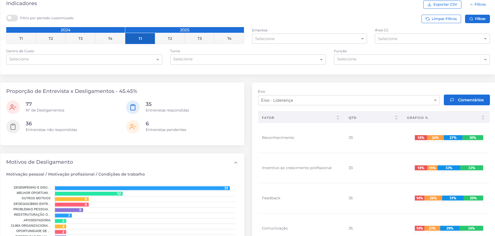The width and height of the screenshot is (495, 236).
Task: Select 2025 T4 quarter tab
Action: (x=229, y=39)
